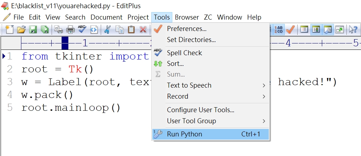Choose Configure User Tools... entry
Screen dimensions: 361x156
coord(211,110)
